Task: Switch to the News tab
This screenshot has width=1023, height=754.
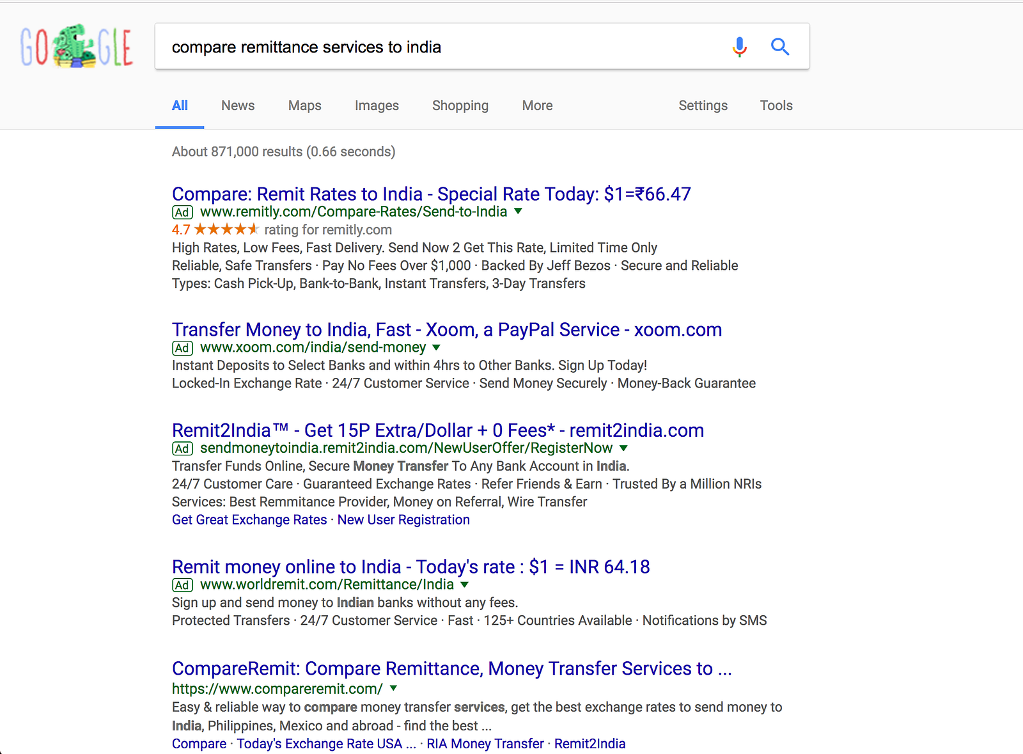Action: [x=238, y=106]
